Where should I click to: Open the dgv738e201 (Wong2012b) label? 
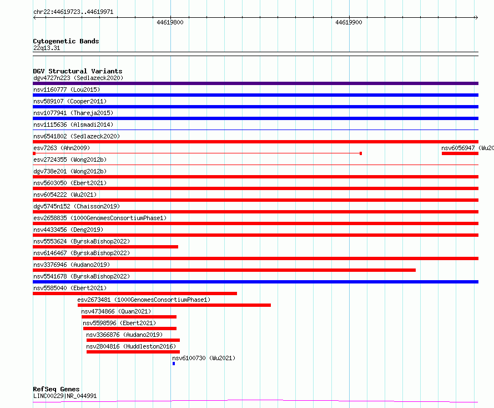click(x=70, y=171)
